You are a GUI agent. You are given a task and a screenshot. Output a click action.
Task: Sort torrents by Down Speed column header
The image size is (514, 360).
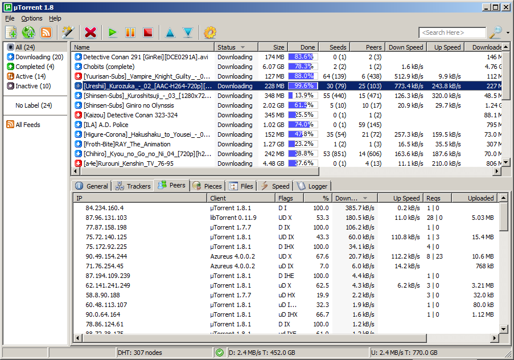(x=406, y=47)
